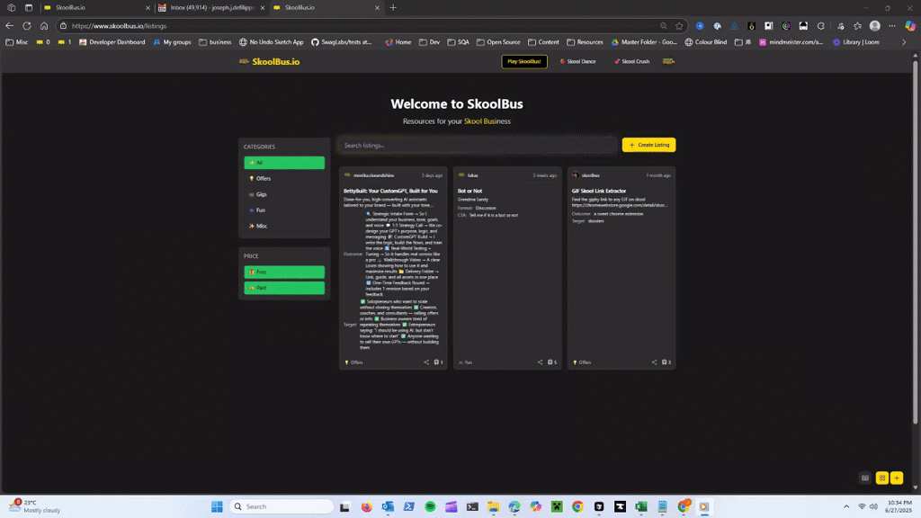Expand the bookmarks overflow chevron
Image resolution: width=921 pixels, height=518 pixels.
(x=904, y=42)
